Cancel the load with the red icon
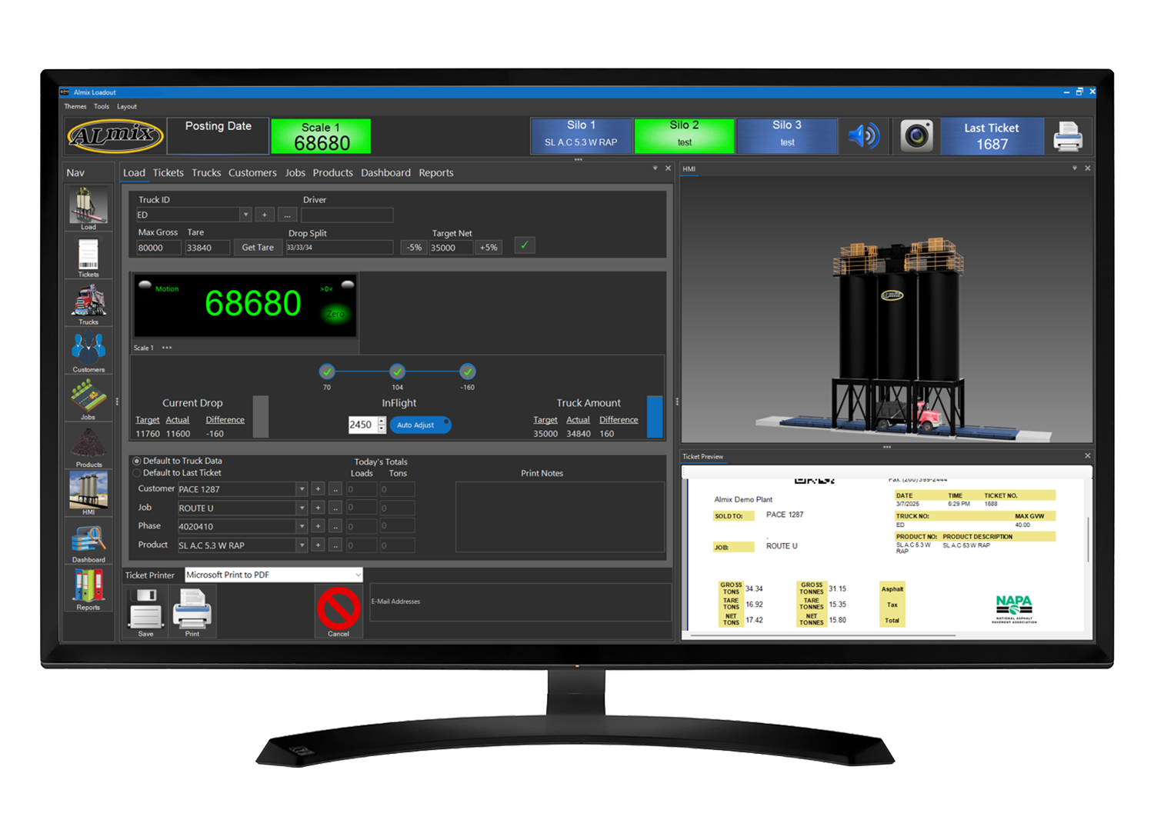 point(339,609)
